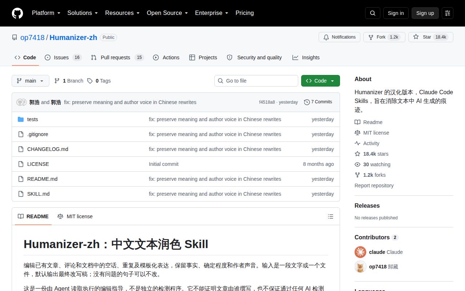Open Report repository link
This screenshot has height=291, width=465.
(374, 186)
